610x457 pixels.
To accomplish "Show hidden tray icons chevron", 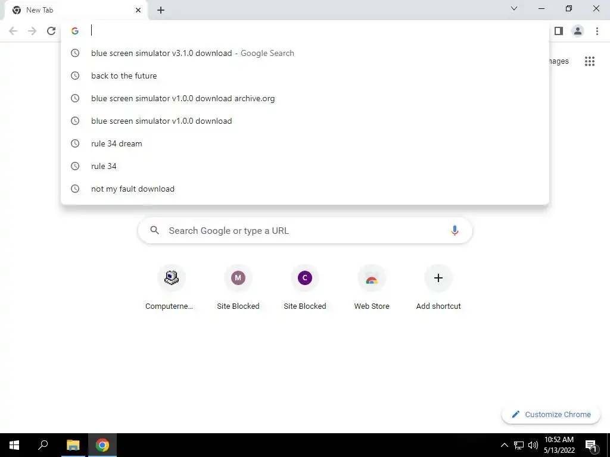I will point(504,445).
